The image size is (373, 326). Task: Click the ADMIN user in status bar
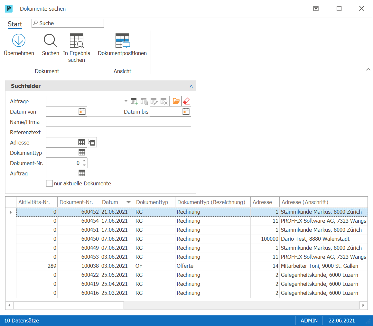pyautogui.click(x=309, y=321)
